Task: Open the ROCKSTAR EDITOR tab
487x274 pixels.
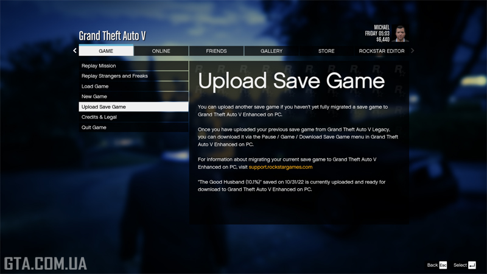Action: tap(382, 51)
